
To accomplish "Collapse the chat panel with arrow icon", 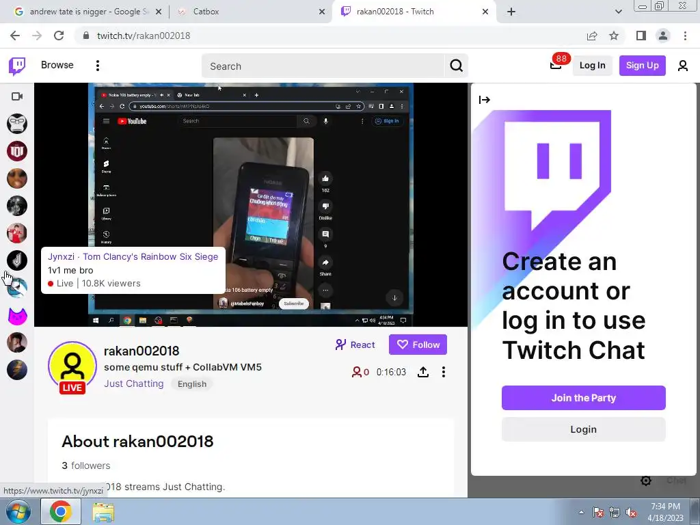I will [x=485, y=100].
